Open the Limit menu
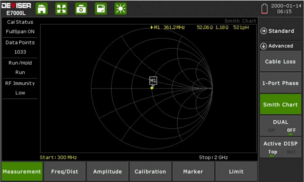The height and width of the screenshot is (182, 304). pos(236,171)
